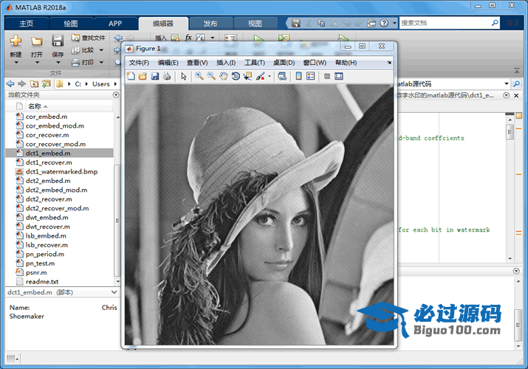Viewport: 528px width, 369px height.
Task: Toggle the Edit Plot arrow tool
Action: click(x=184, y=76)
